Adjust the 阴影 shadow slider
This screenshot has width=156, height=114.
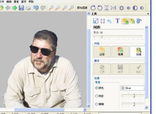[134, 96]
